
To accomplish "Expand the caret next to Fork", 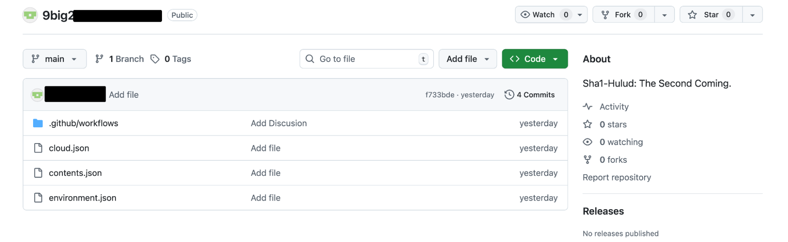I will [x=664, y=14].
